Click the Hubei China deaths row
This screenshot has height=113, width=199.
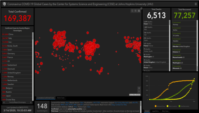(x=156, y=23)
